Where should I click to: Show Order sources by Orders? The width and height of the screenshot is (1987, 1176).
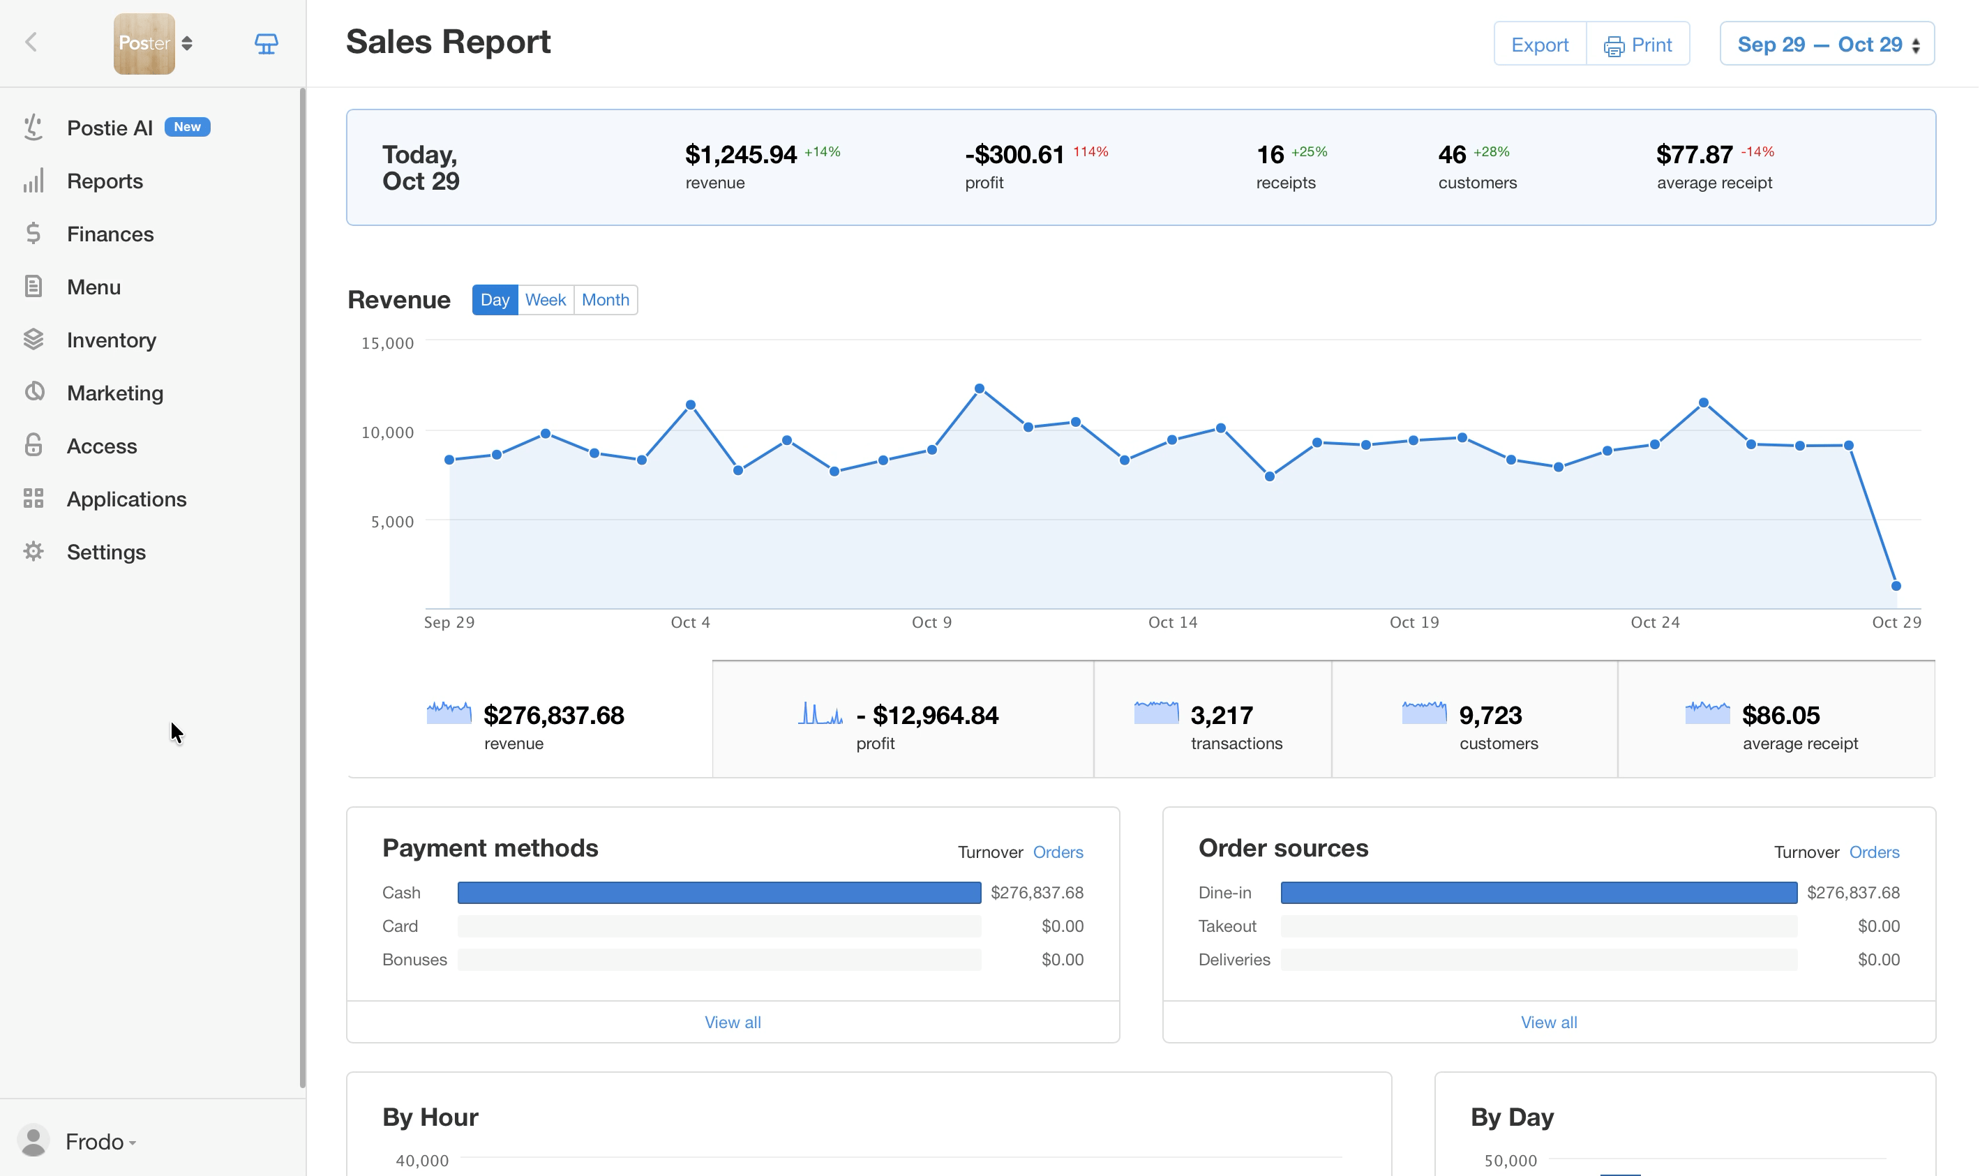click(1874, 852)
